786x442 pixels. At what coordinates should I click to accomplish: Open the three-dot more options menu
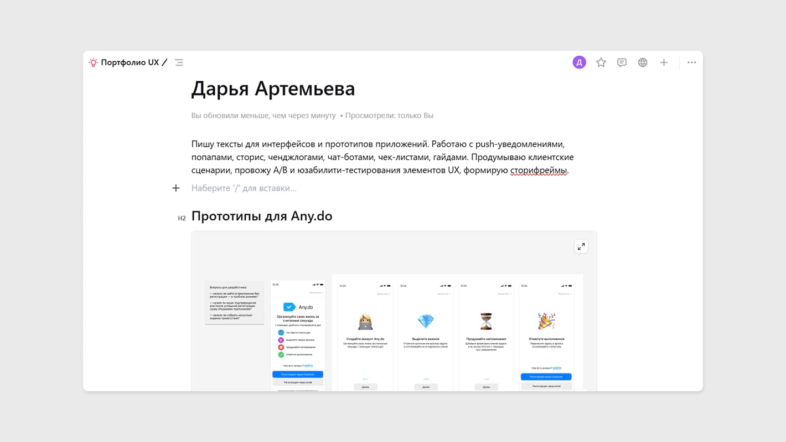point(691,62)
